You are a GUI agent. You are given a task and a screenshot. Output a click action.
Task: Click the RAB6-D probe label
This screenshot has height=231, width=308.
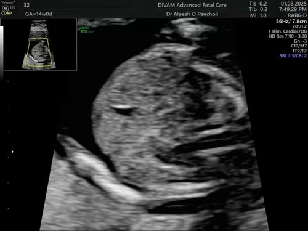click(x=297, y=15)
